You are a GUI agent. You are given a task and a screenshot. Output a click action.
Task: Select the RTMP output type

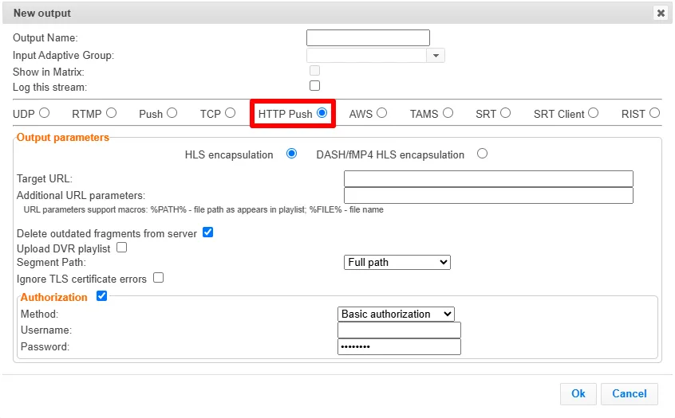pos(112,113)
